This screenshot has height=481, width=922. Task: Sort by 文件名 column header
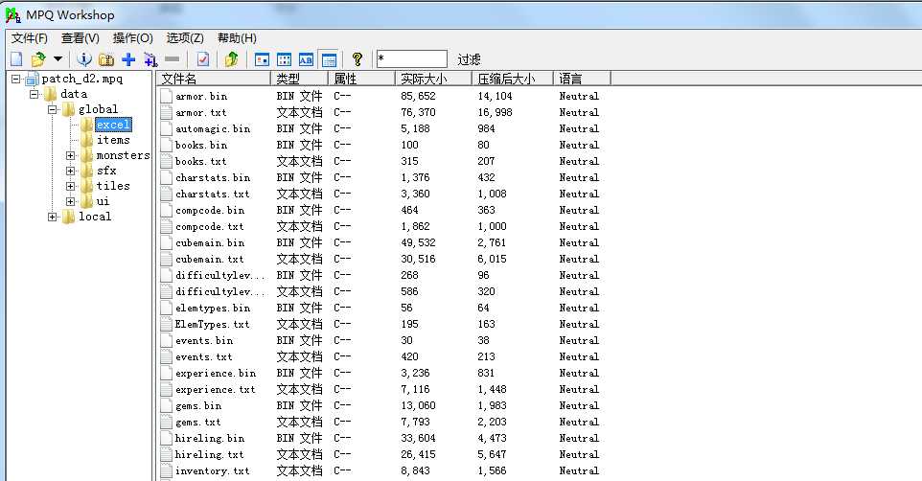[213, 79]
